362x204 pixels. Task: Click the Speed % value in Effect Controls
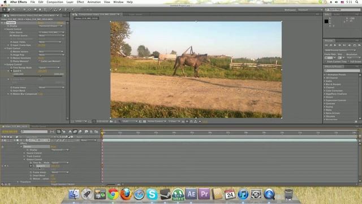[42, 71]
